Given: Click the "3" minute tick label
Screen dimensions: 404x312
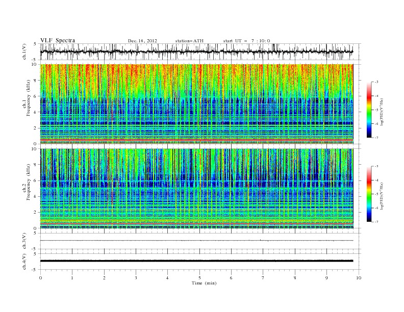Looking at the screenshot, I should click(x=136, y=278).
